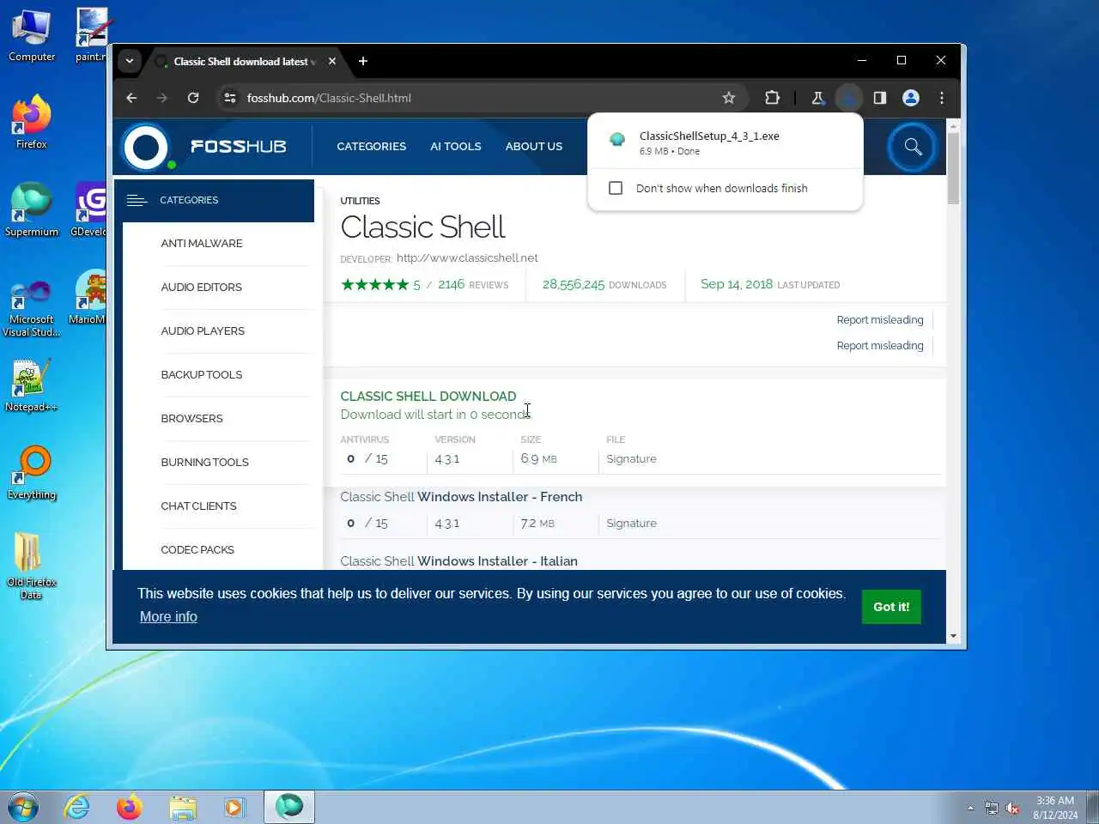Click the Windows Start button

click(x=23, y=807)
